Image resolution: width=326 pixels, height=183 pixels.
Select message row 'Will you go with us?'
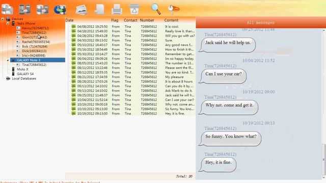click(133, 36)
